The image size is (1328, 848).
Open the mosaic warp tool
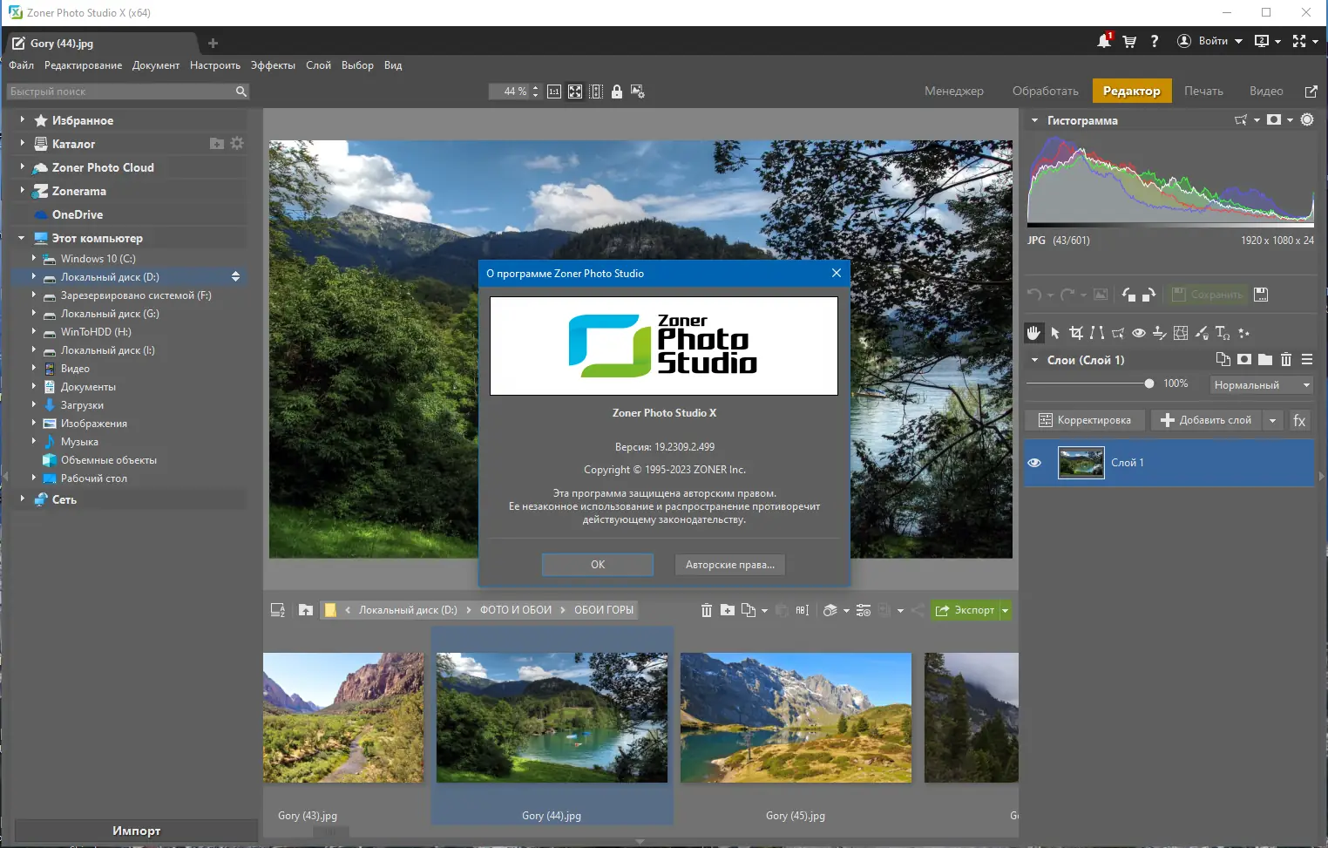point(1181,333)
